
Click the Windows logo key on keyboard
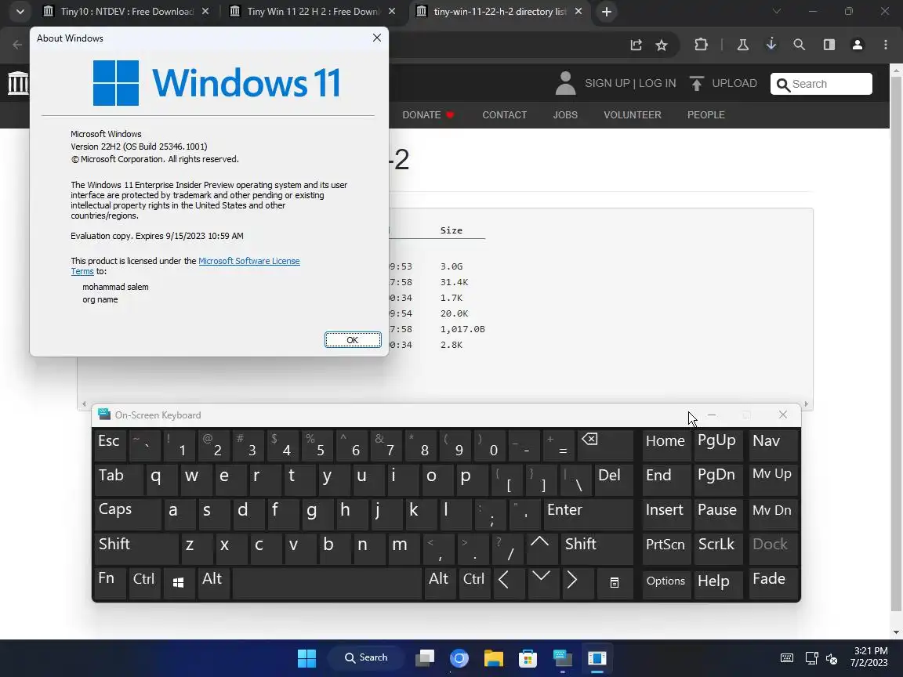click(x=179, y=583)
